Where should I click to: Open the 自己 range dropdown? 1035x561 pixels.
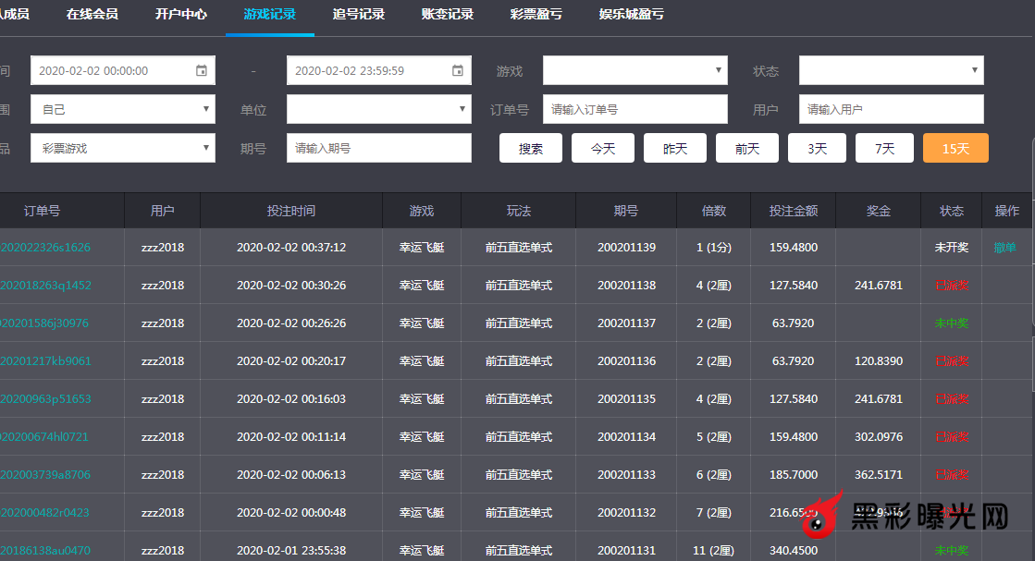click(x=122, y=109)
